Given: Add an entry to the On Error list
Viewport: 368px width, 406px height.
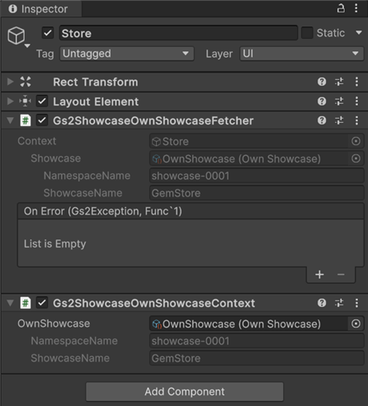Looking at the screenshot, I should (x=319, y=275).
